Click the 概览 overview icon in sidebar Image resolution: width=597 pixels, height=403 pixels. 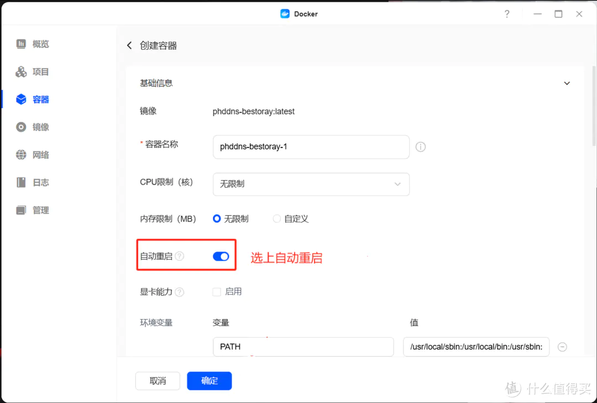21,44
